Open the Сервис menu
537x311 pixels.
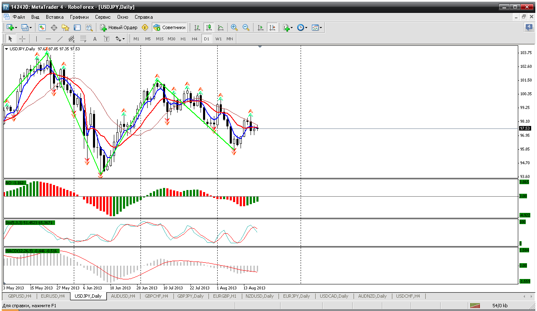pyautogui.click(x=103, y=17)
